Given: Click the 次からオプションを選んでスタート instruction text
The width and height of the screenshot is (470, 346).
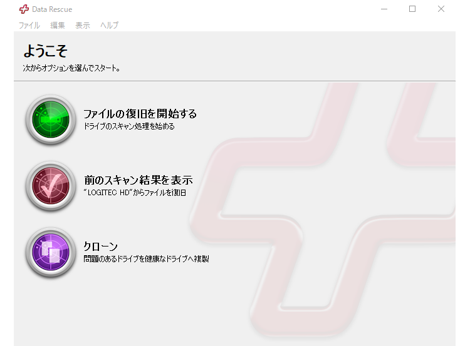Looking at the screenshot, I should click(71, 68).
